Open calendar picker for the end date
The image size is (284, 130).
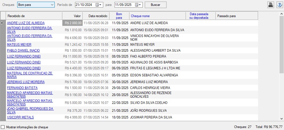(x=137, y=5)
